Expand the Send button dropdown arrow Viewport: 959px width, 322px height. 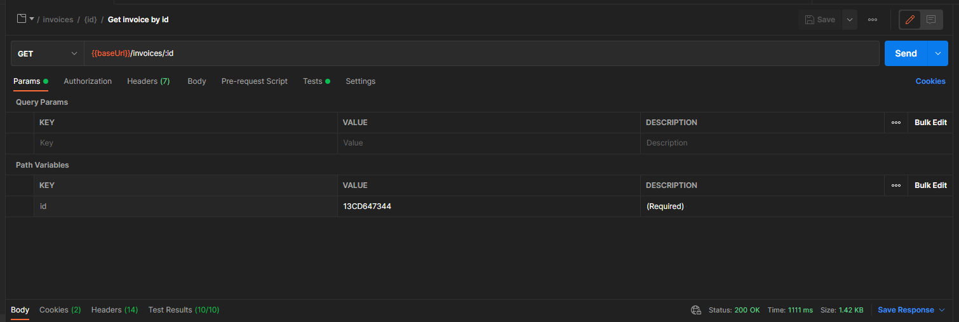[938, 53]
